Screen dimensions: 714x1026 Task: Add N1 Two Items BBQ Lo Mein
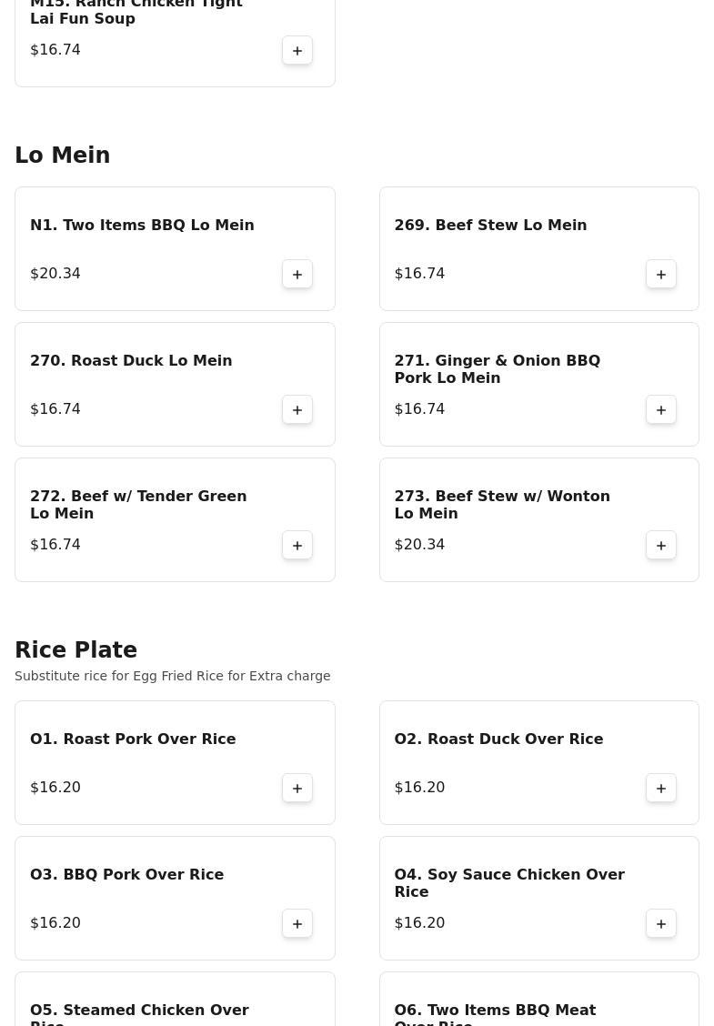tap(297, 275)
